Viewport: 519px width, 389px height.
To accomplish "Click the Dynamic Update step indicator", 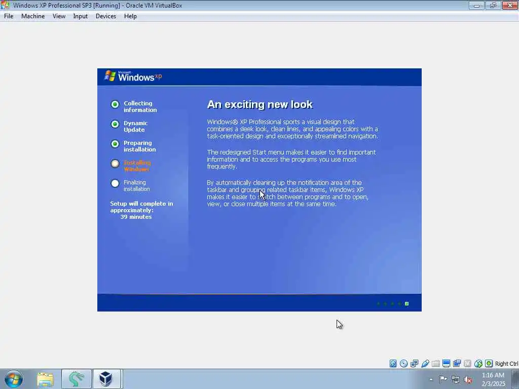I will point(115,124).
